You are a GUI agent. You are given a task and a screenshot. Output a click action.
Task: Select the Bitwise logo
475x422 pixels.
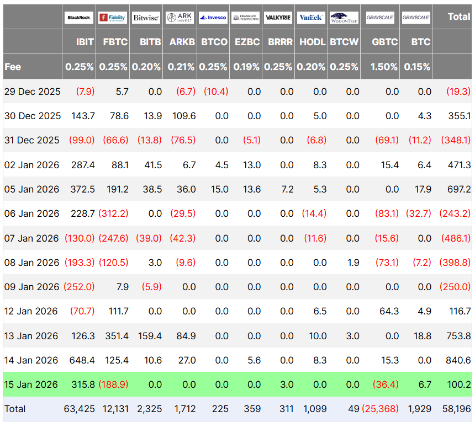(x=146, y=18)
